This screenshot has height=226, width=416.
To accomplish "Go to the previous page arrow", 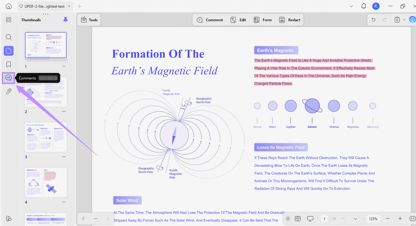I will [343, 219].
